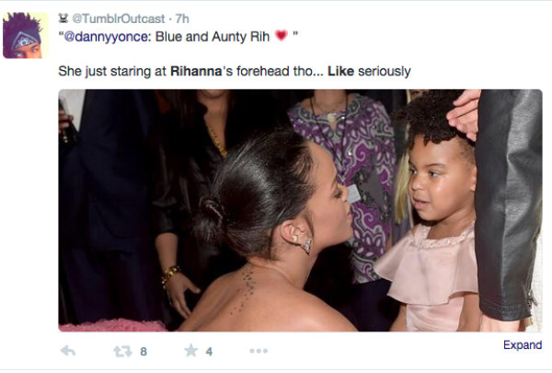Click the bold word Rihanna in the tweet
The height and width of the screenshot is (373, 552).
tap(201, 71)
